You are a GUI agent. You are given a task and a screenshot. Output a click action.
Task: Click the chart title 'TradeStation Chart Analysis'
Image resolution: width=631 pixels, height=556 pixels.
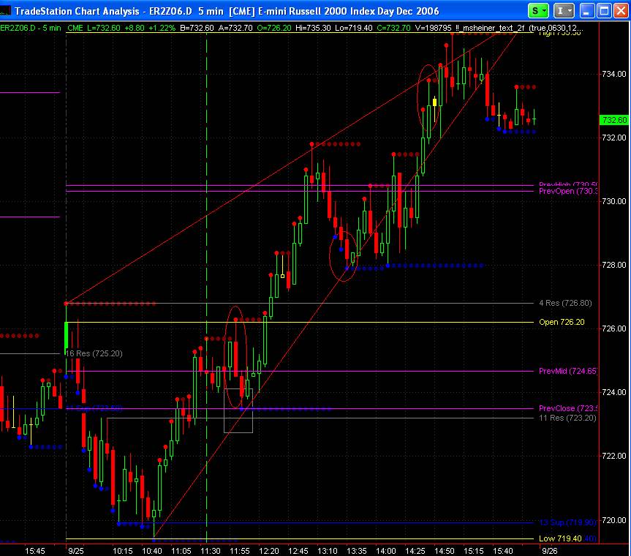click(77, 11)
